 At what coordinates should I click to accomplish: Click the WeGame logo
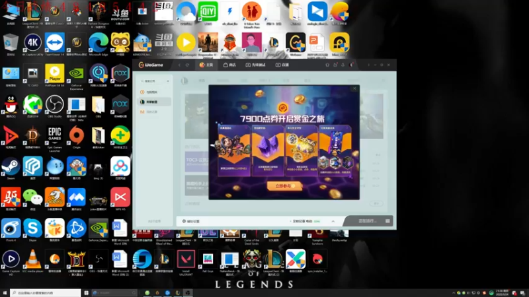(151, 65)
